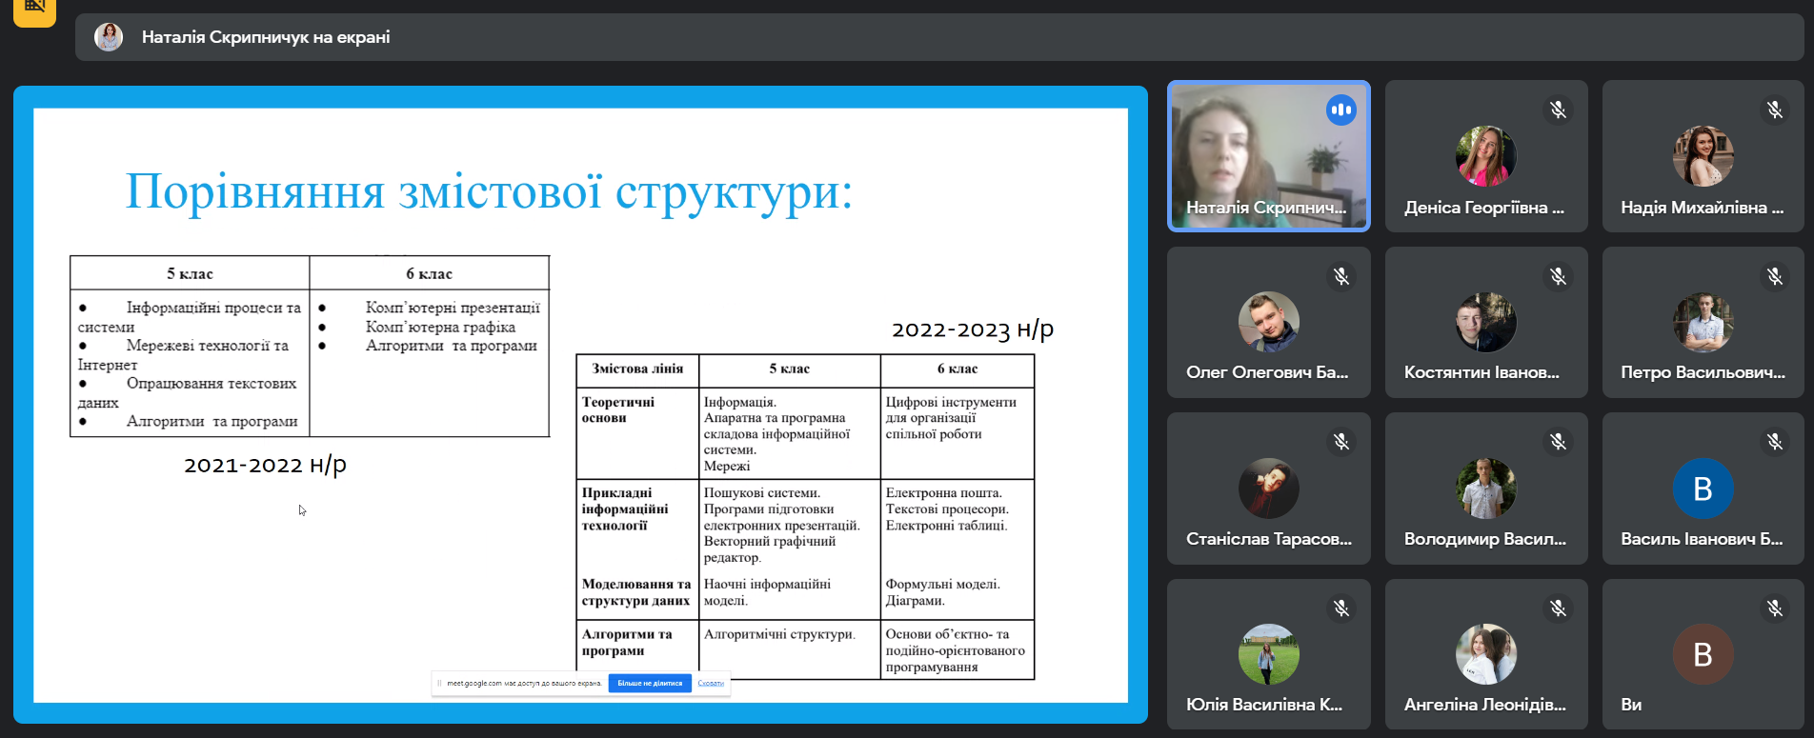Click 'meet.google.com має доступ' notice text
Screen dimensions: 1814x738
(525, 683)
